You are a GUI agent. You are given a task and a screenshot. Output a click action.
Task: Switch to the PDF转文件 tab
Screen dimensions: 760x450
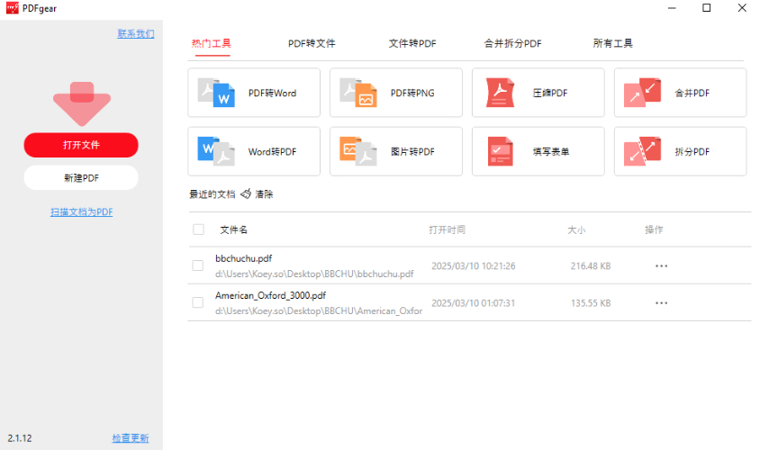tap(312, 43)
